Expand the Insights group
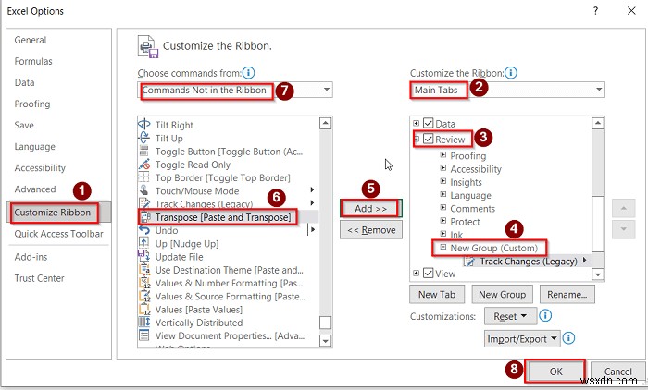The width and height of the screenshot is (648, 390). pyautogui.click(x=443, y=181)
